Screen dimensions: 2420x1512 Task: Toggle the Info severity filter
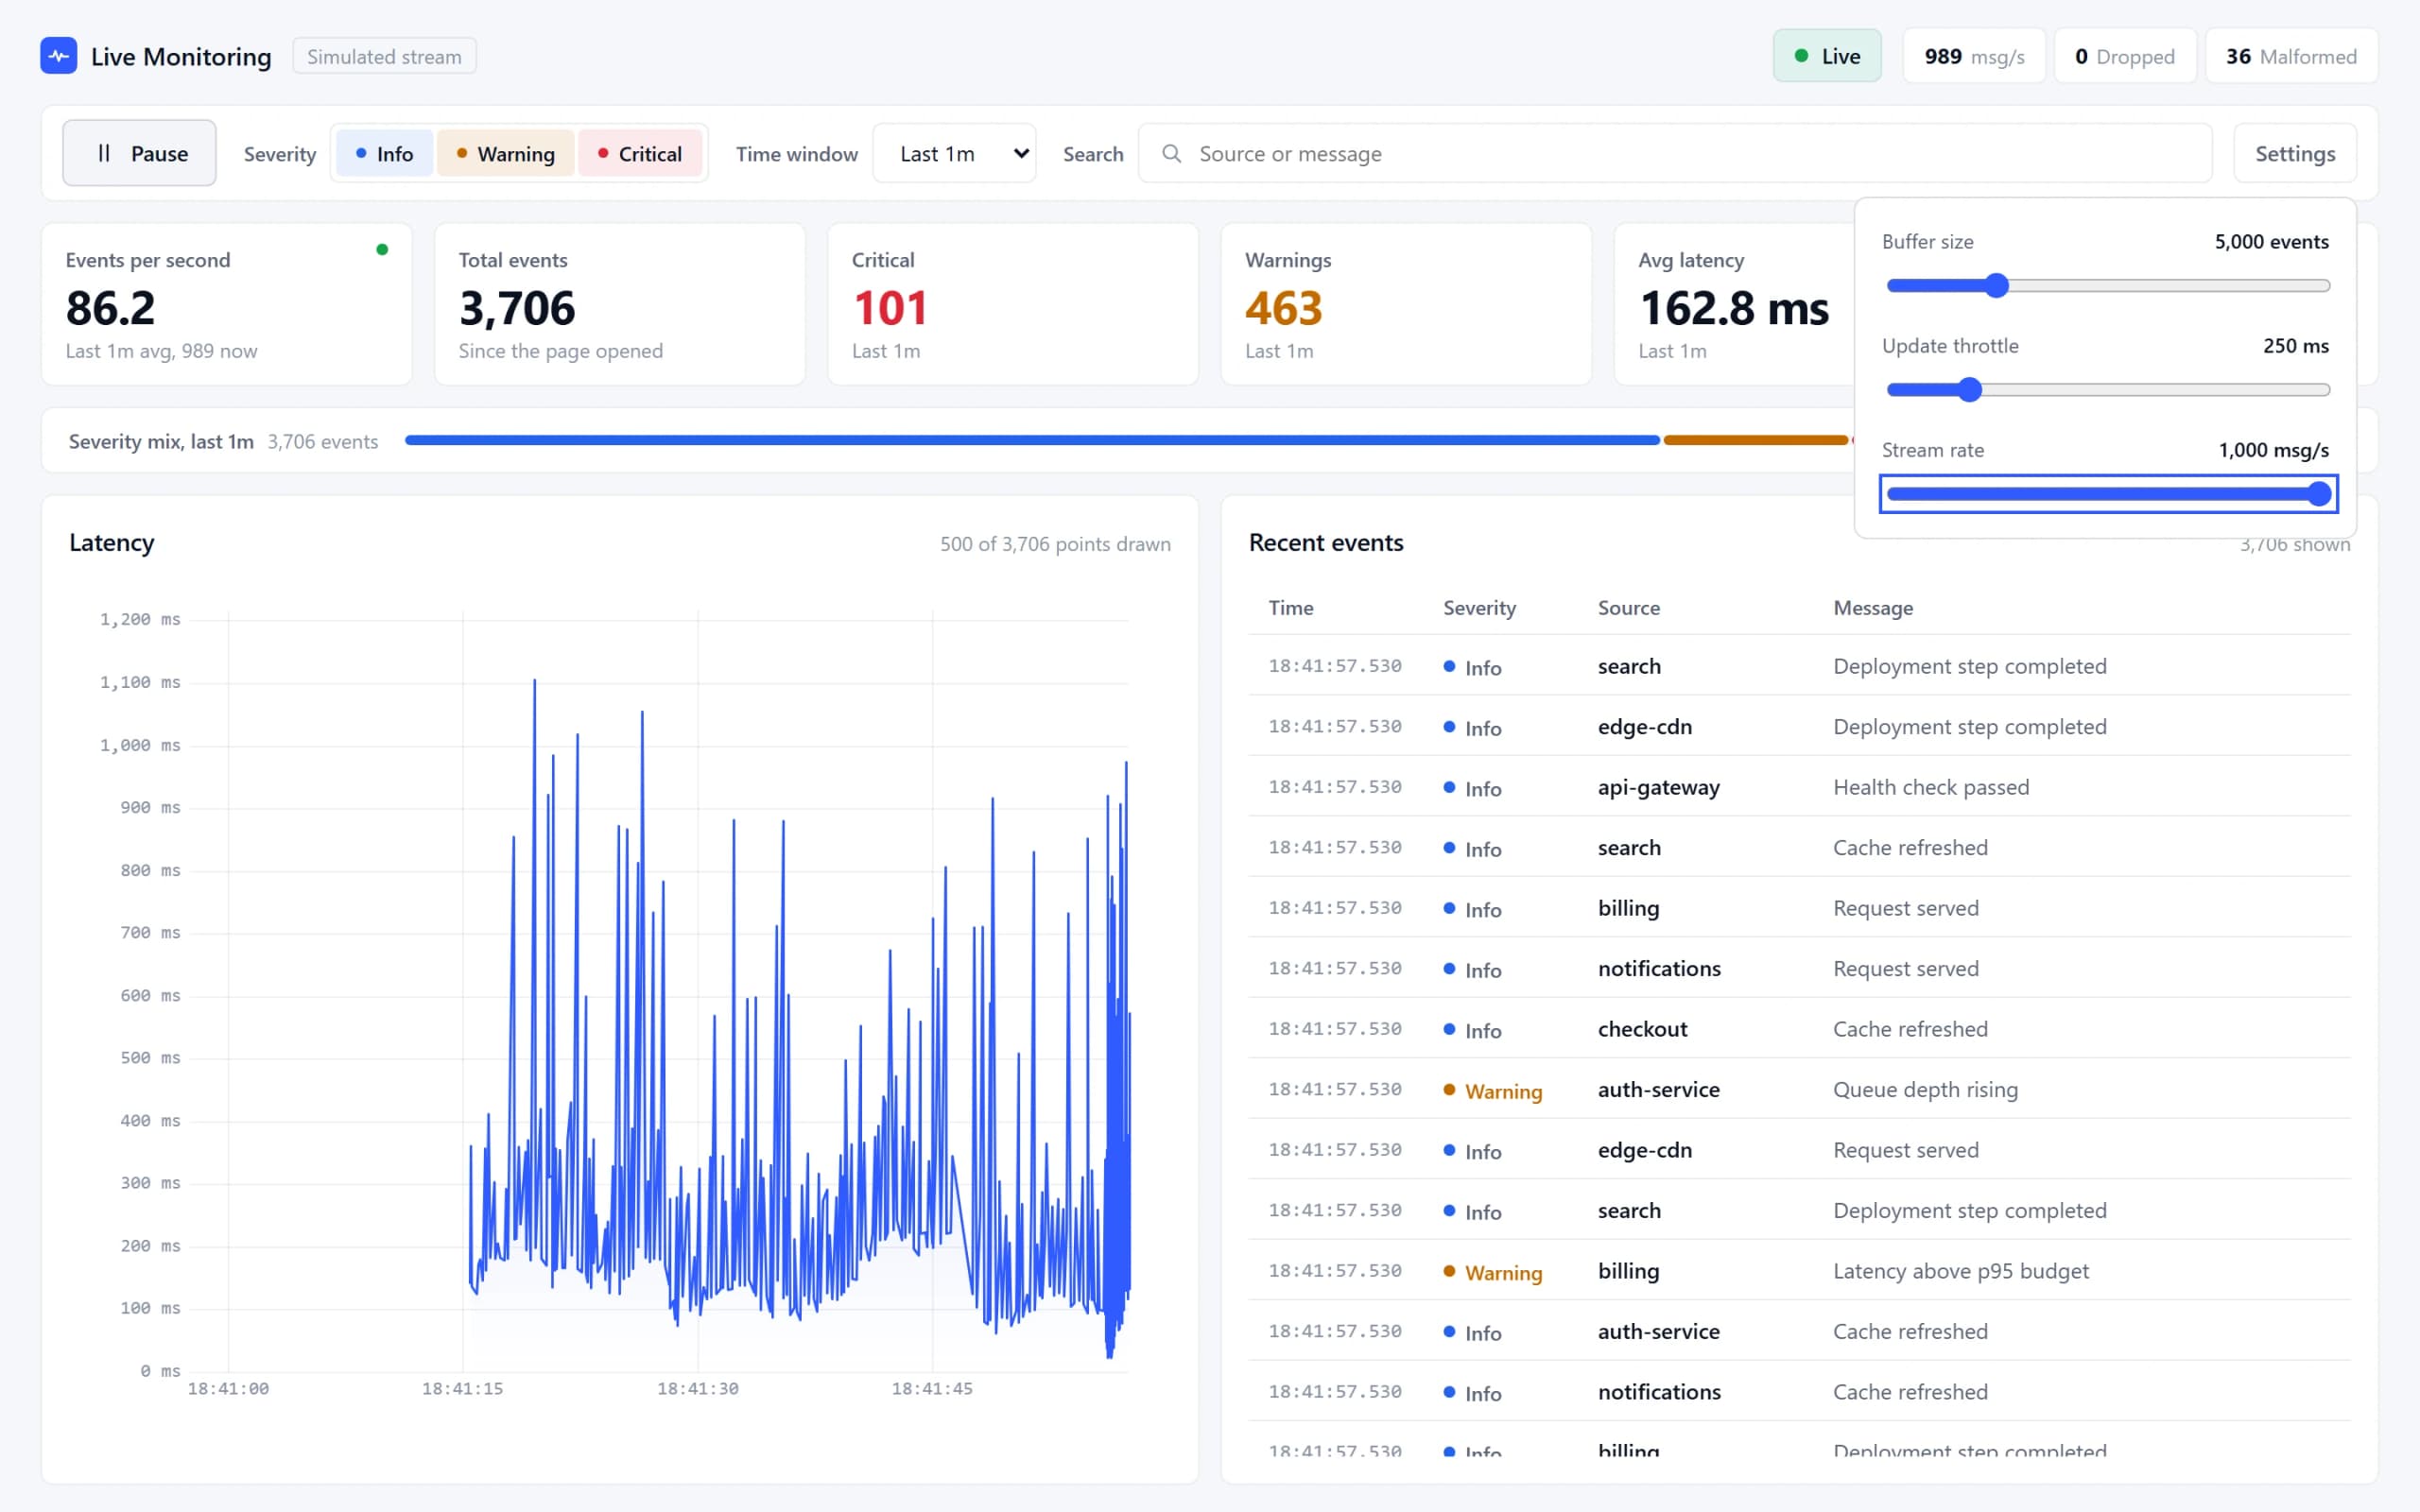(x=384, y=154)
